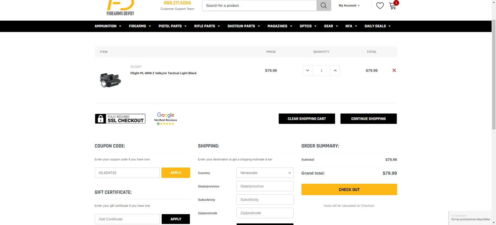
Task: Click the search magnifier button
Action: tap(324, 5)
